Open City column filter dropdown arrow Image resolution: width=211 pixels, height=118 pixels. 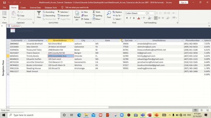93,41
